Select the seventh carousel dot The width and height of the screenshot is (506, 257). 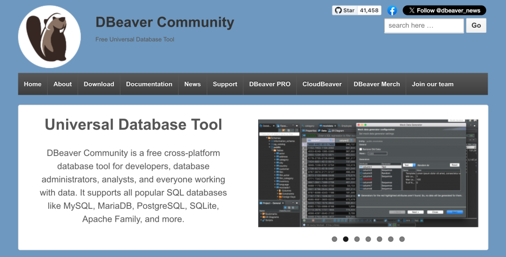pos(402,239)
